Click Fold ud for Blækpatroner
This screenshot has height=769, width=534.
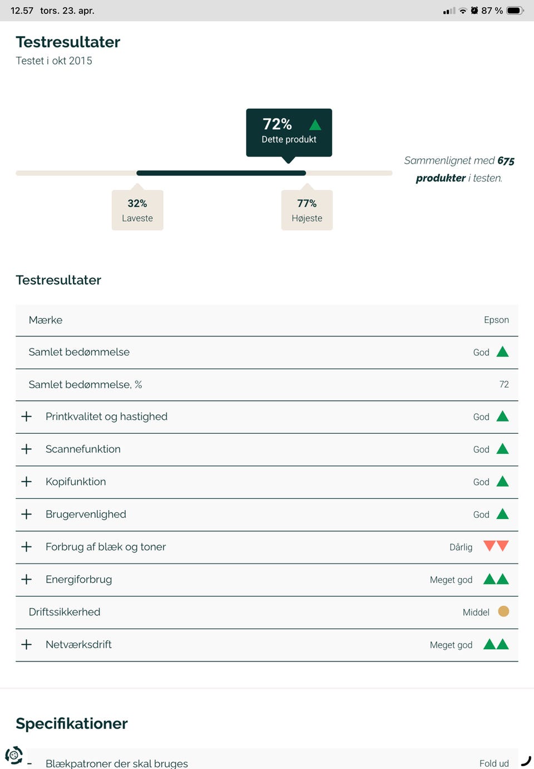coord(494,763)
